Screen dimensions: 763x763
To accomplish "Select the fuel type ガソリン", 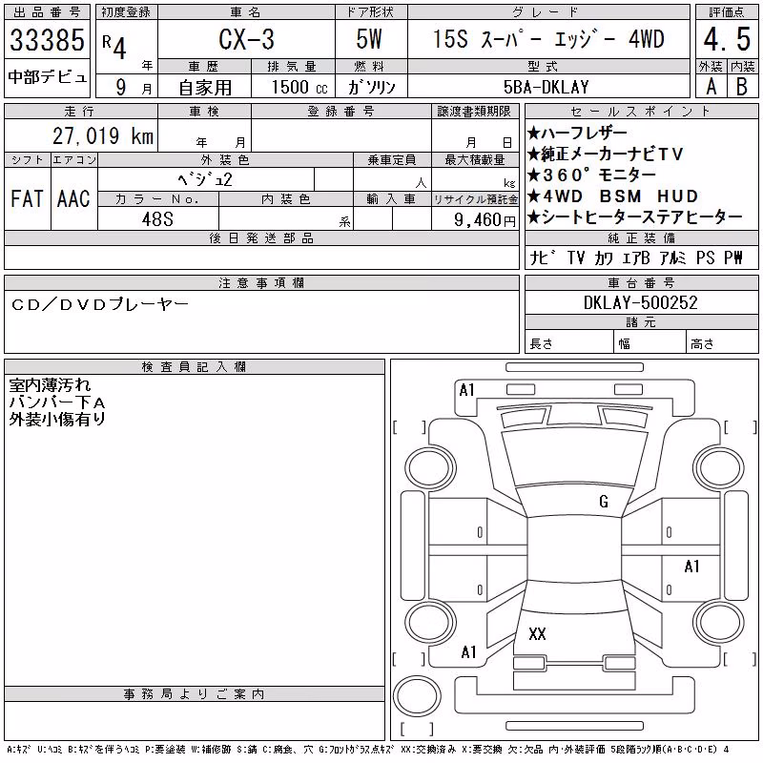I will point(371,87).
